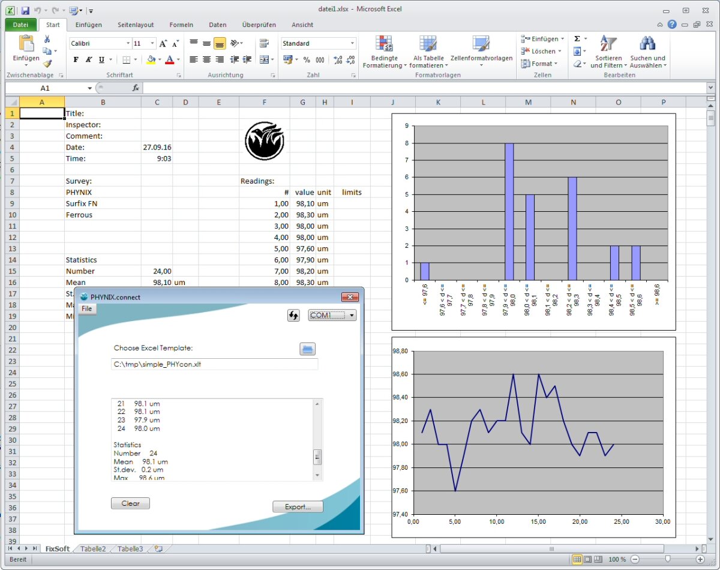Toggle bold formatting

pyautogui.click(x=76, y=59)
